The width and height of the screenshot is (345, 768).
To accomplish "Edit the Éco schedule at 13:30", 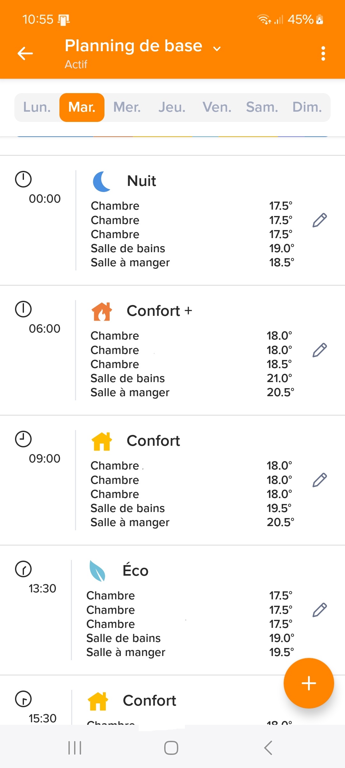I will coord(319,610).
